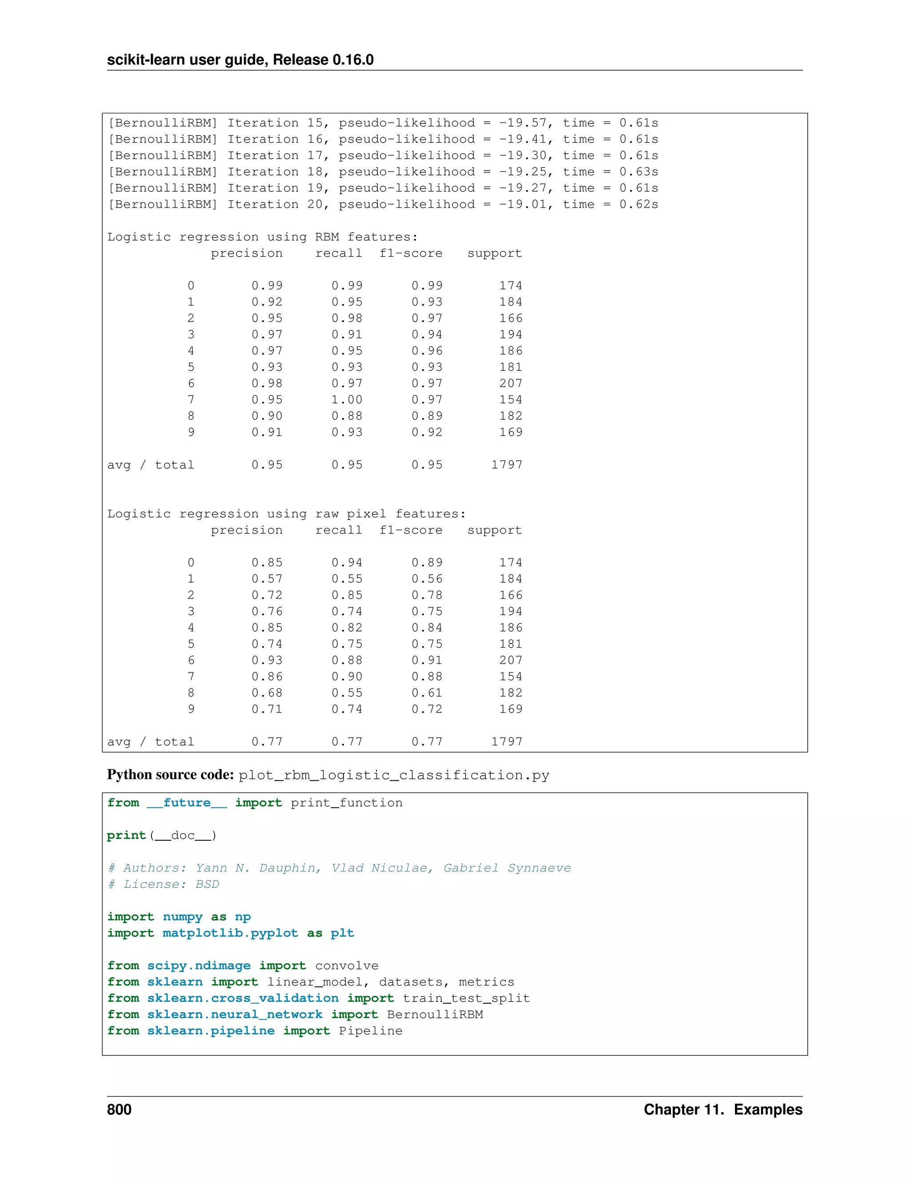Click precision 0.57 in raw pixel class 1 row

[x=267, y=579]
